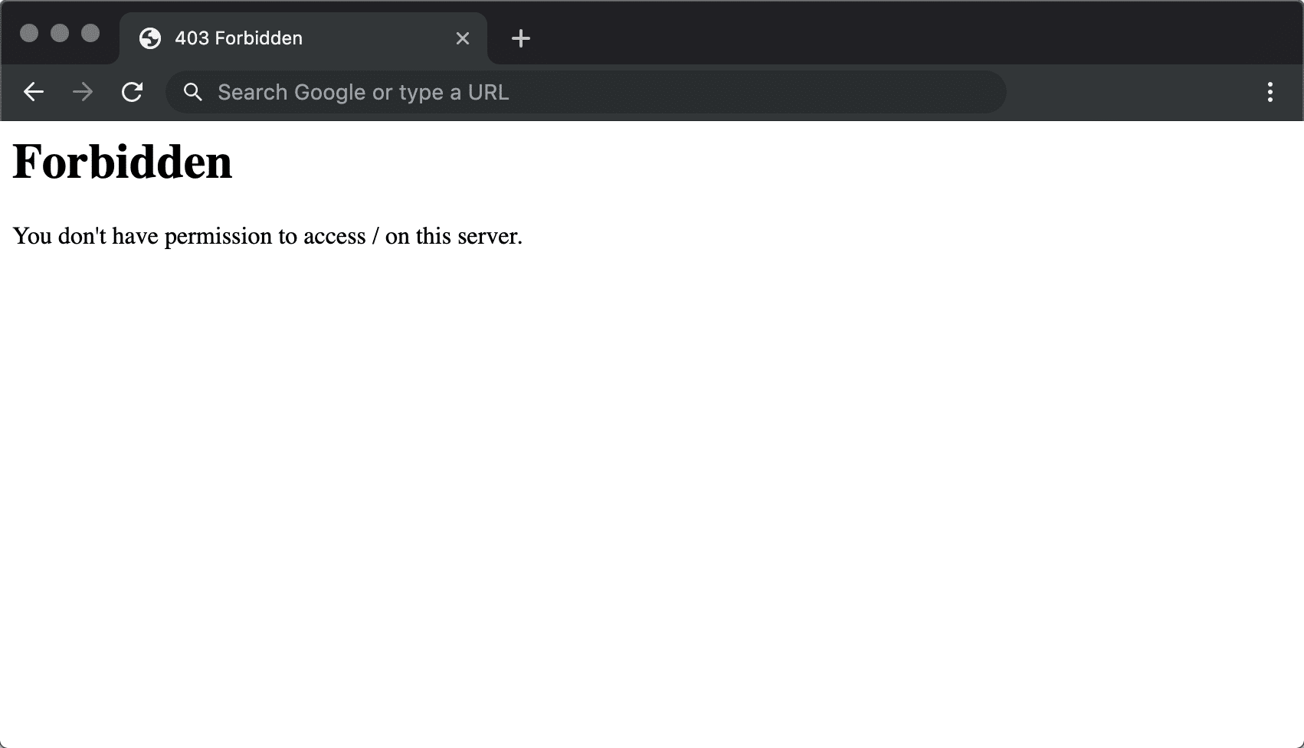The width and height of the screenshot is (1304, 748).
Task: Click the magnifying glass search icon
Action: coord(192,92)
